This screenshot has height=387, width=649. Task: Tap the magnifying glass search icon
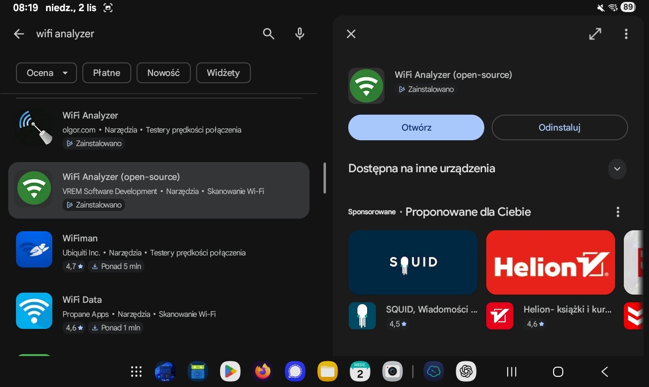point(268,34)
